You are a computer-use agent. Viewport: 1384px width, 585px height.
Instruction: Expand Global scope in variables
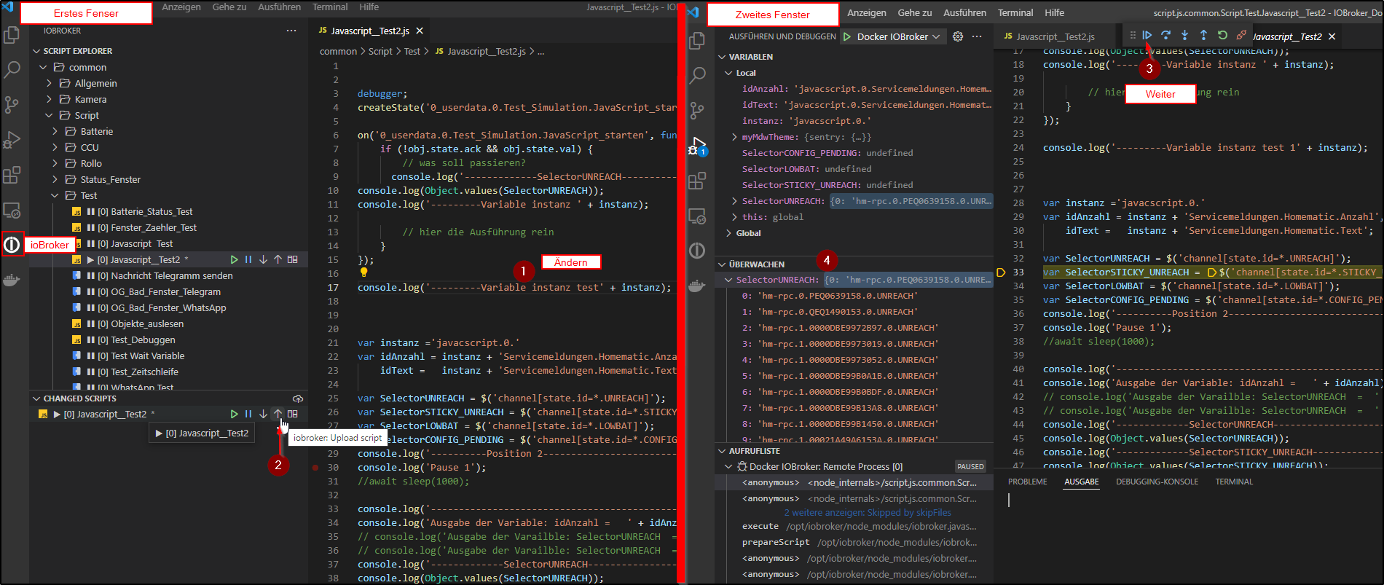pyautogui.click(x=728, y=233)
